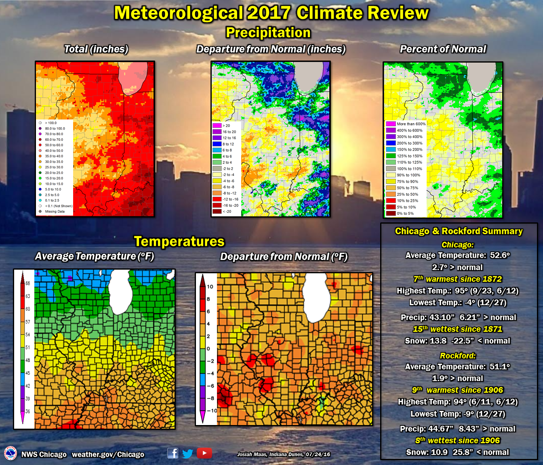The width and height of the screenshot is (543, 465).
Task: Click the red YouTube play icon
Action: click(x=204, y=453)
